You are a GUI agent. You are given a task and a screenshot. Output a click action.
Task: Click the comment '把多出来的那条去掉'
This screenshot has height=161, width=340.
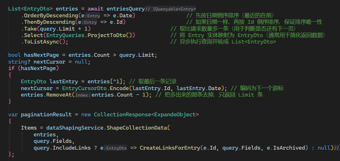pyautogui.click(x=189, y=95)
